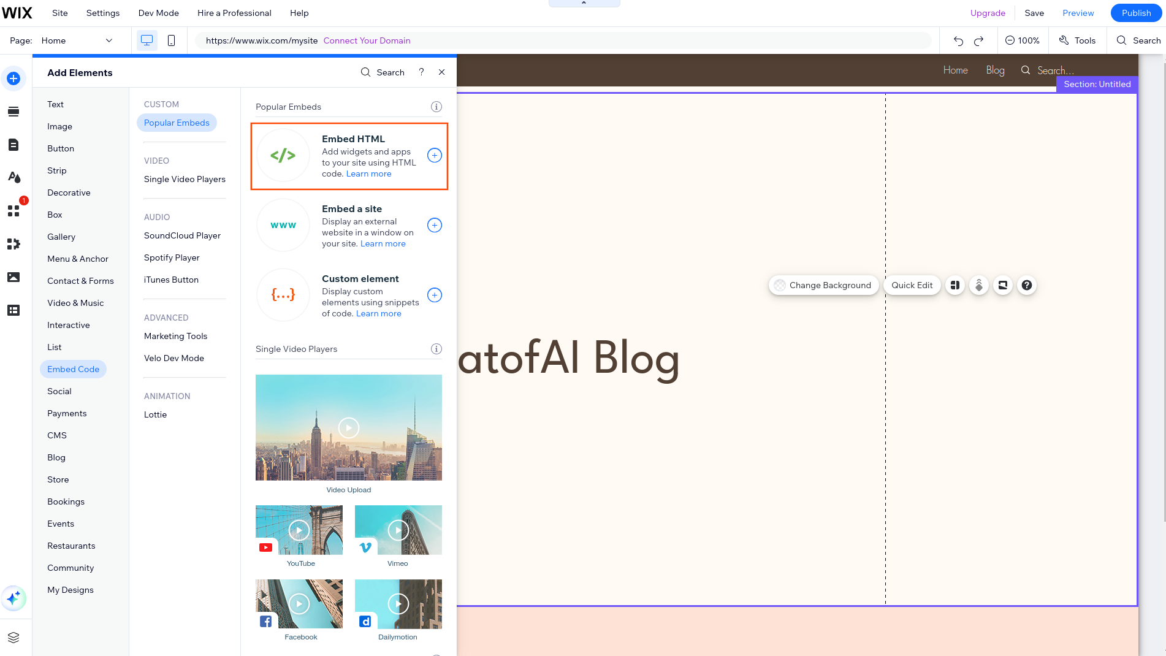Screen dimensions: 1166x656
Task: Close the Add Elements panel
Action: click(x=441, y=72)
